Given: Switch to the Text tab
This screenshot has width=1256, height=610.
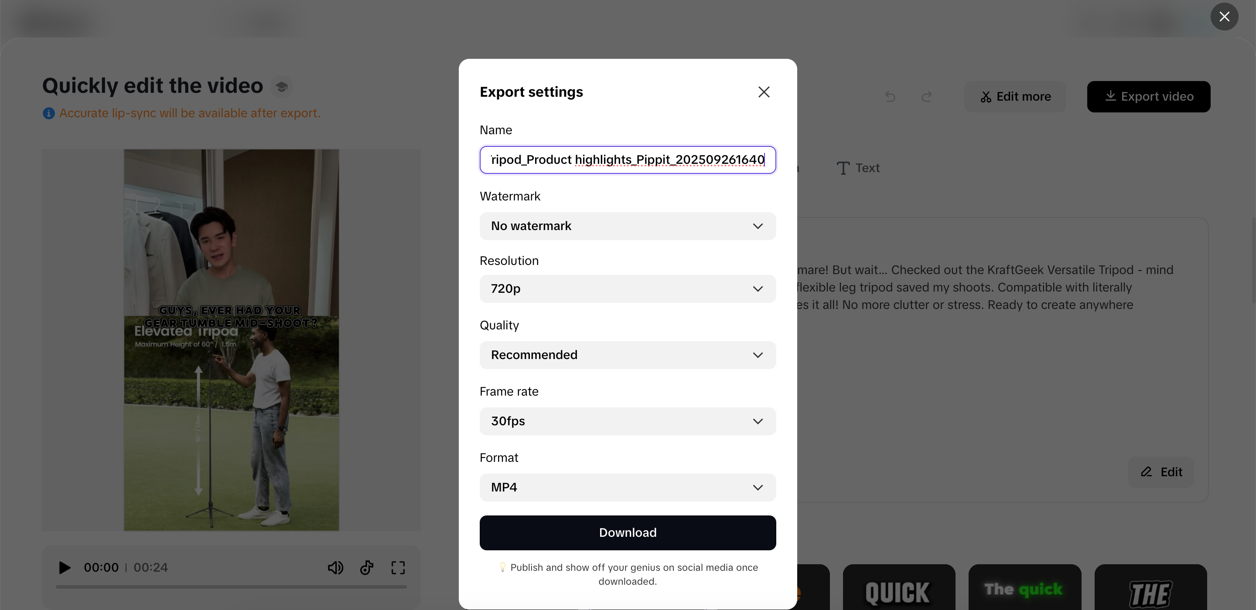Looking at the screenshot, I should pyautogui.click(x=858, y=168).
